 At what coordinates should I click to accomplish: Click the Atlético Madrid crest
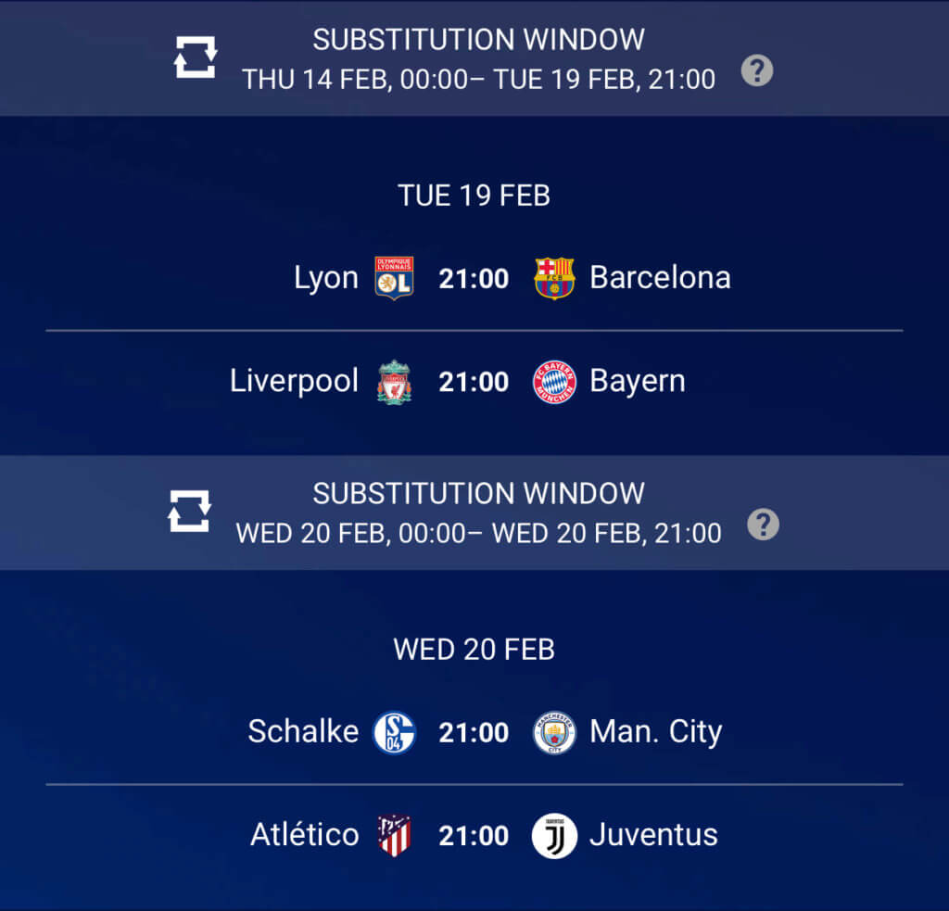[394, 835]
